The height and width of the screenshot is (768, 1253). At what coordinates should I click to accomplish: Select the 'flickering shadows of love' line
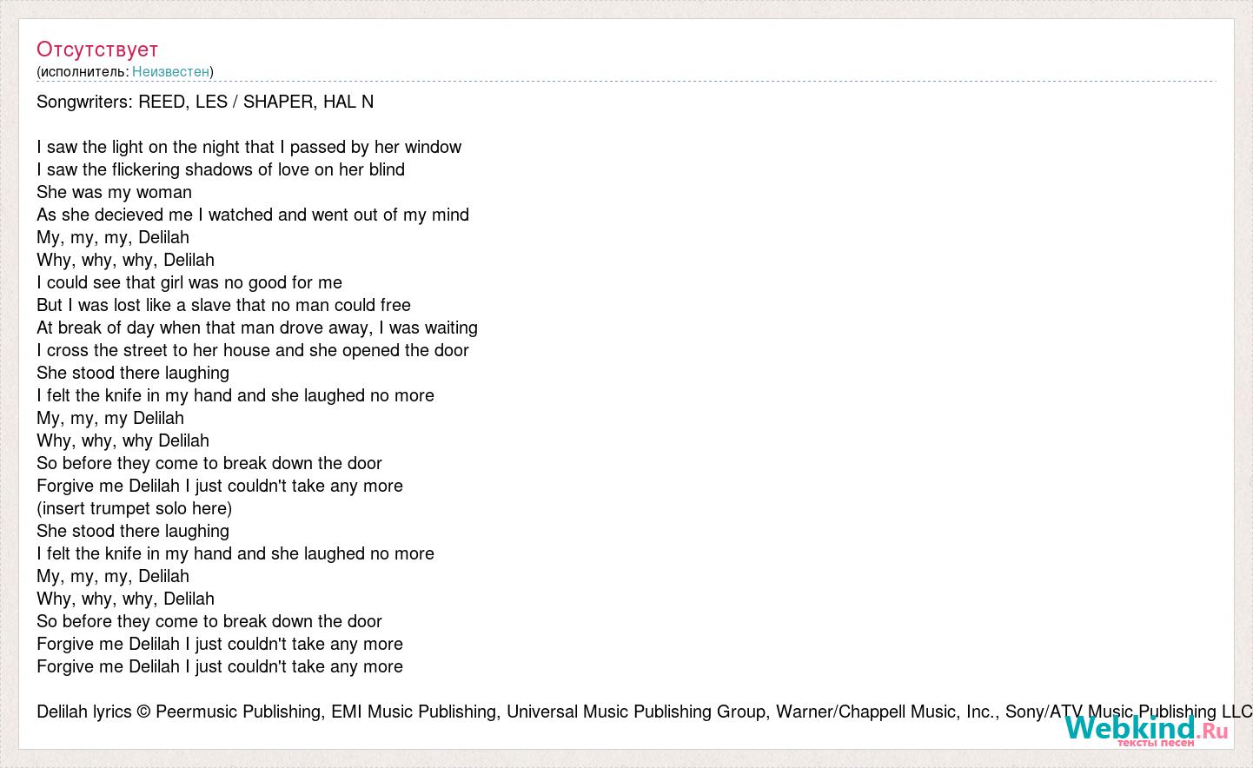coord(221,169)
